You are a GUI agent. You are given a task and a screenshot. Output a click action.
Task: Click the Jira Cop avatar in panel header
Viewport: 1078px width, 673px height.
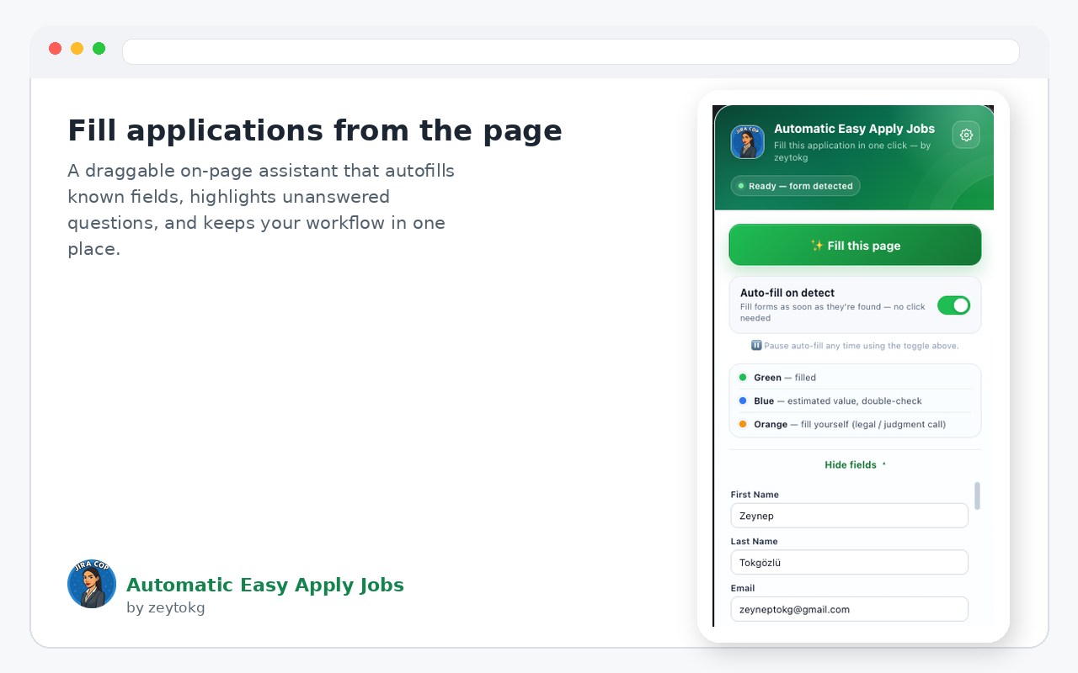click(x=747, y=141)
